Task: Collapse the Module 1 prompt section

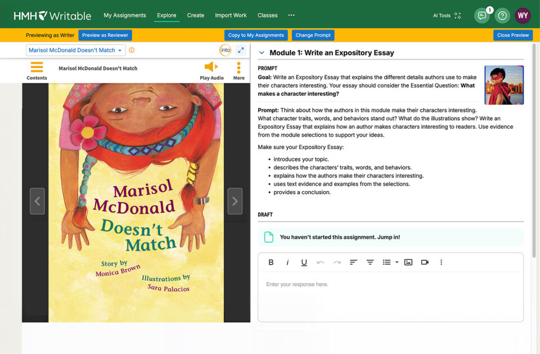Action: (x=262, y=53)
